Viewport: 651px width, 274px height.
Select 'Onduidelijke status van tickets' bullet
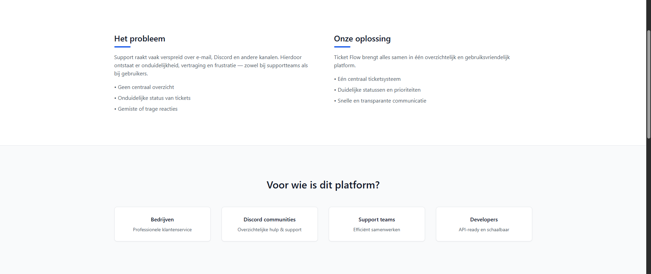(154, 98)
